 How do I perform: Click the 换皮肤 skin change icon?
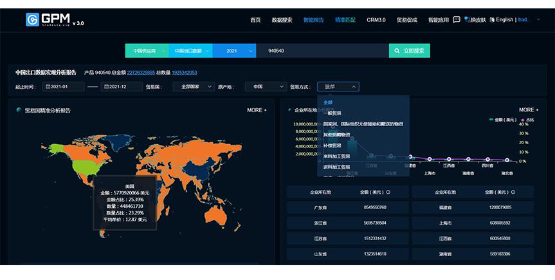(x=467, y=20)
